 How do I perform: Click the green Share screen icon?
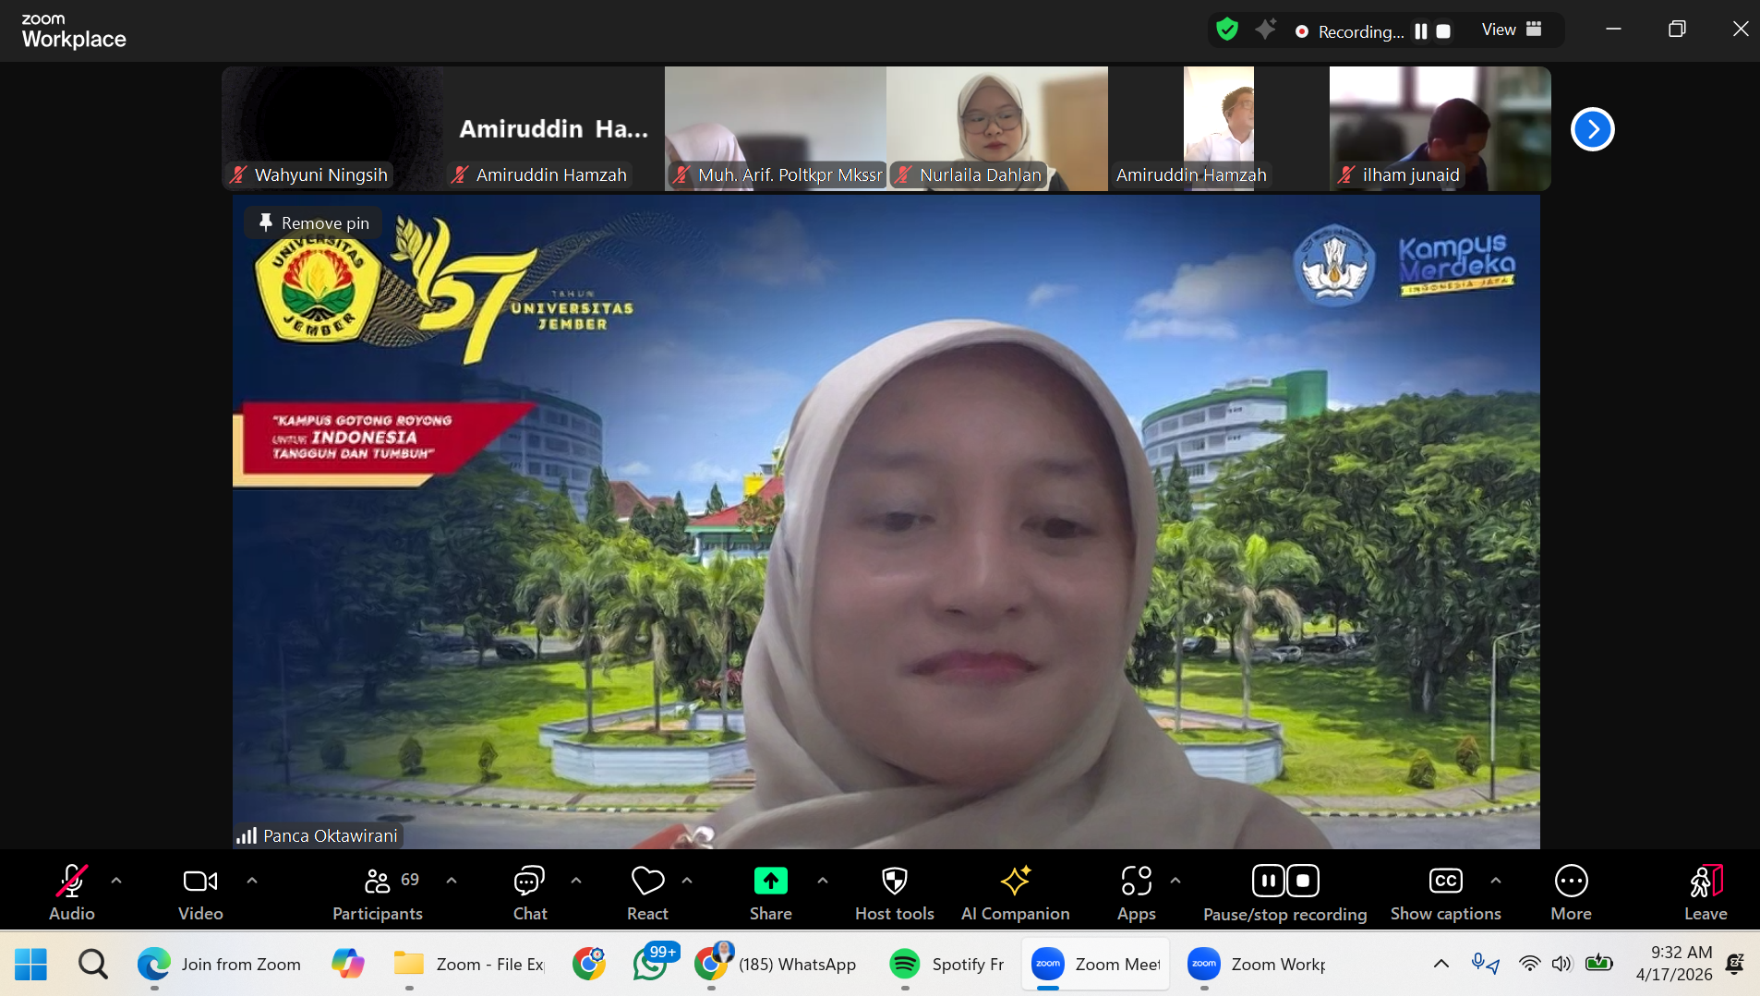coord(771,880)
